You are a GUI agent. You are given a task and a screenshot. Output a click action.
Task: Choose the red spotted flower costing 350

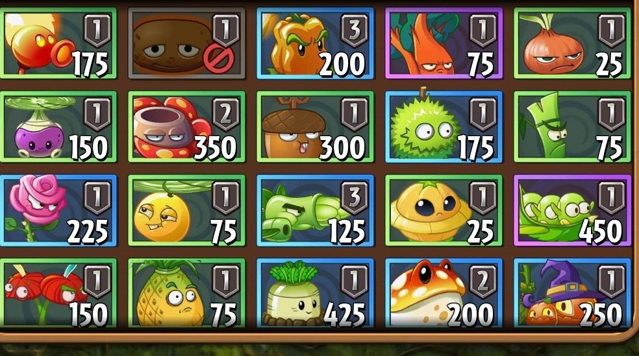click(x=187, y=127)
